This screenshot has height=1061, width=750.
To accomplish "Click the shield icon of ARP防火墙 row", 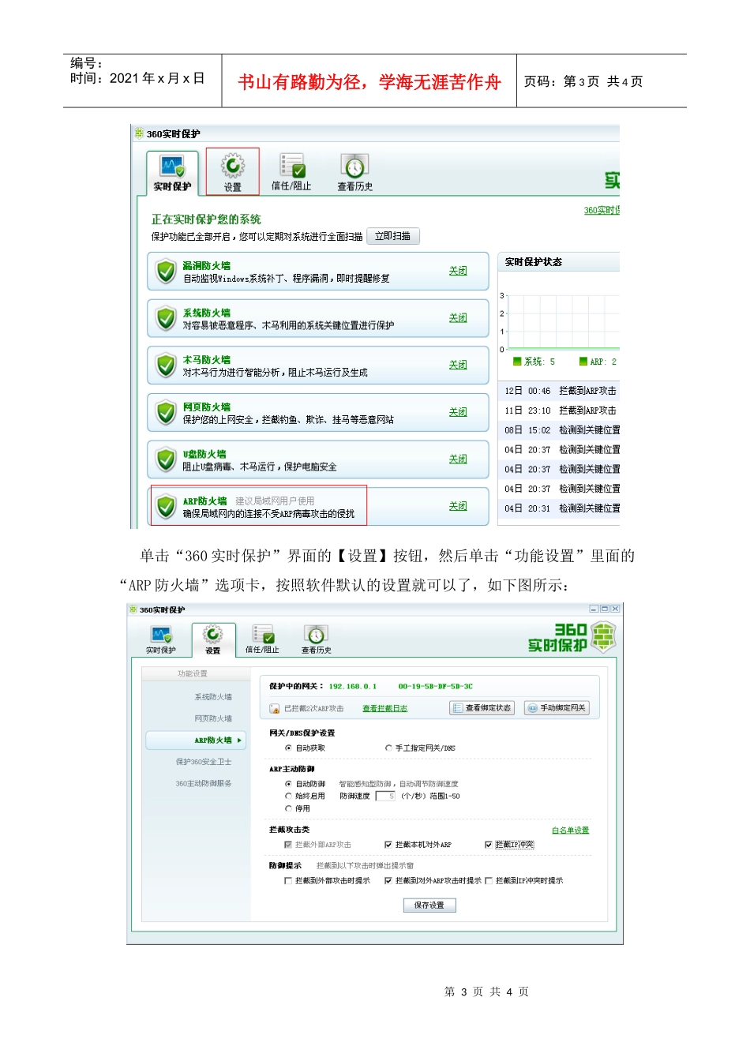I will [x=166, y=507].
